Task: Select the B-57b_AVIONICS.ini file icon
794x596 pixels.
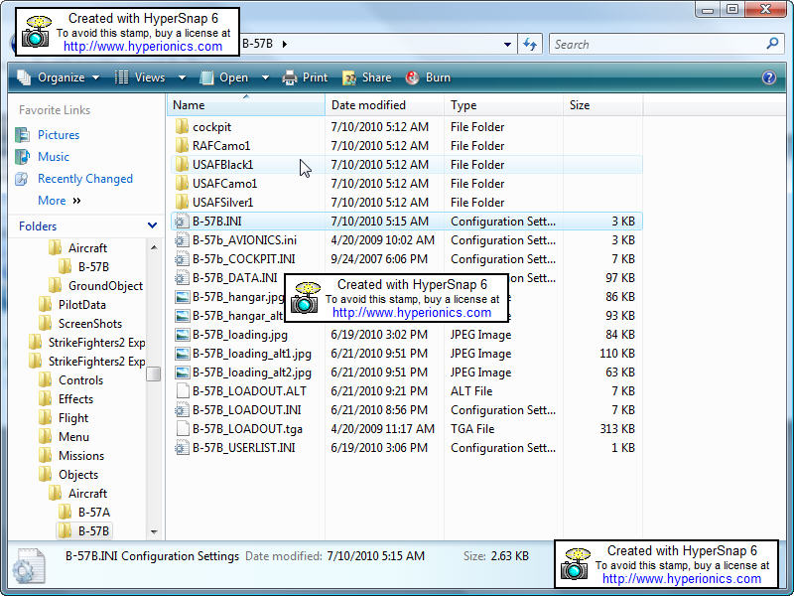Action: tap(182, 239)
